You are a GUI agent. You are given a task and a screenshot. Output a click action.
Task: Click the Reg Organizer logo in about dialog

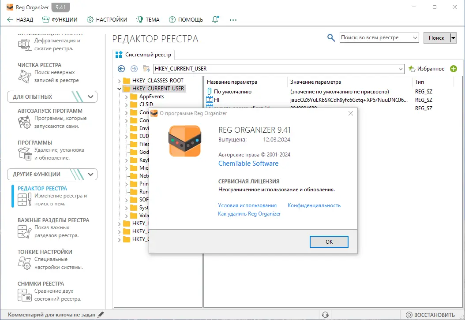tap(185, 141)
